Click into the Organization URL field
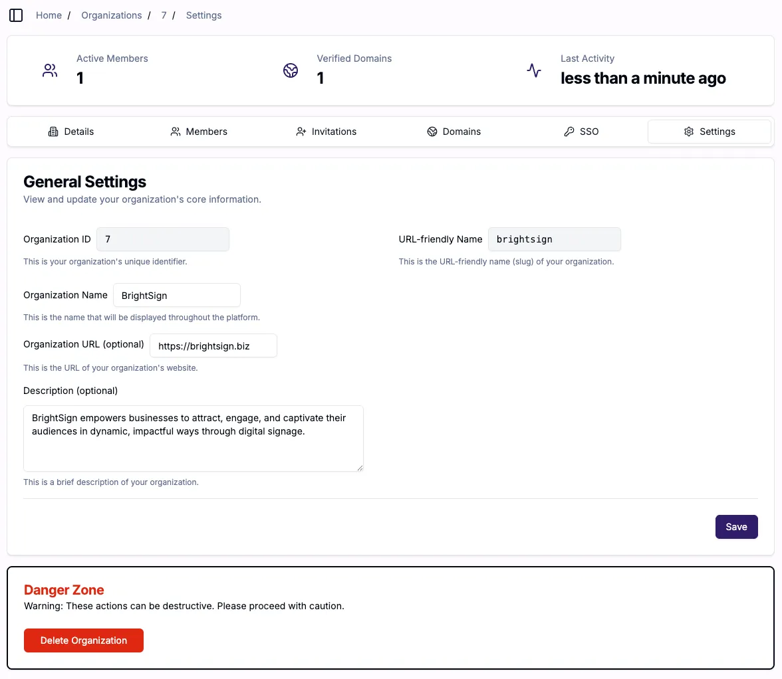This screenshot has height=679, width=782. (213, 345)
